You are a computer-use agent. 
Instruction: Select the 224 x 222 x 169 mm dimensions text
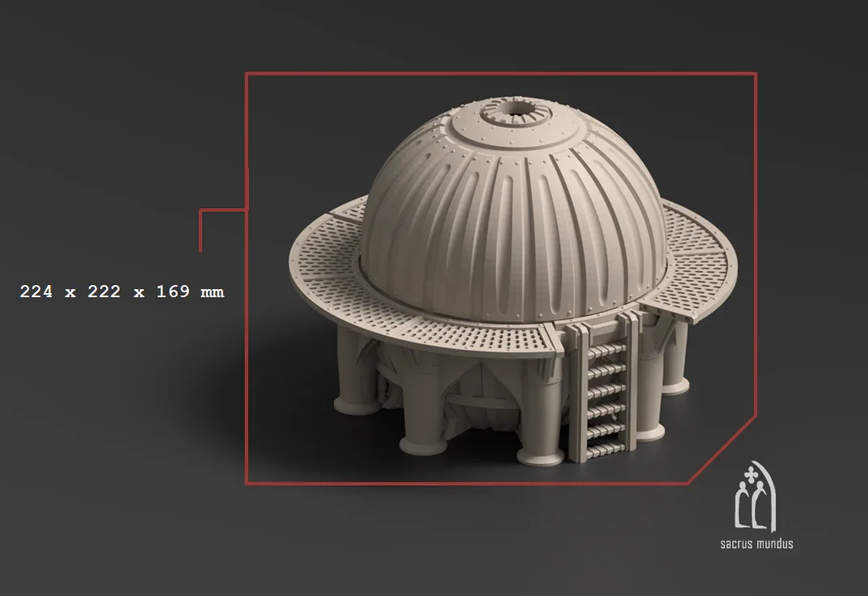pyautogui.click(x=122, y=292)
